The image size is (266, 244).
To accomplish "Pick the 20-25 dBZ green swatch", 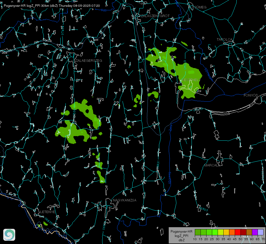I will click(209, 232).
